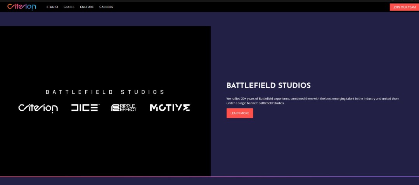Click the white Criterion logo in the banner
This screenshot has height=185, width=419.
point(38,108)
